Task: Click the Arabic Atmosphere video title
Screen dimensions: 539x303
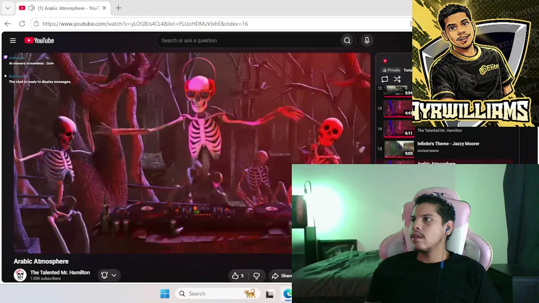Action: (x=41, y=261)
